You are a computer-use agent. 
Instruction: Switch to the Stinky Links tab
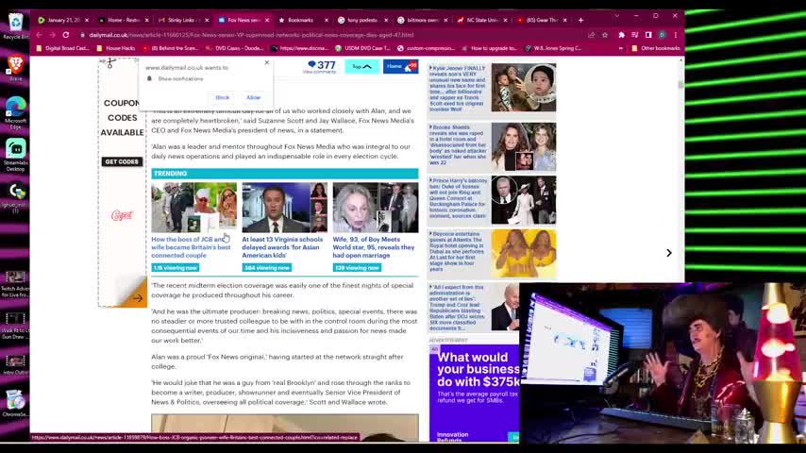183,20
